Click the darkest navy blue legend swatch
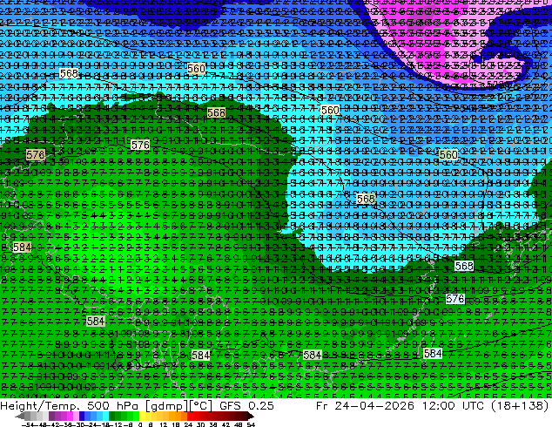The image size is (552, 427). [x=82, y=416]
